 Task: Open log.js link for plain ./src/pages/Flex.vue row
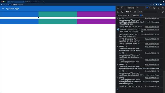(152, 60)
